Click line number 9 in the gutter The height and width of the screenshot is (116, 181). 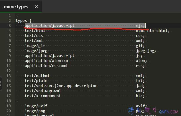10,56
